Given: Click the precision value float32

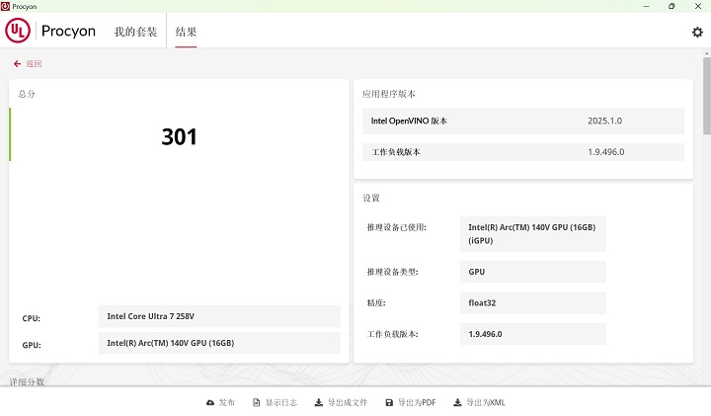Looking at the screenshot, I should click(x=533, y=302).
